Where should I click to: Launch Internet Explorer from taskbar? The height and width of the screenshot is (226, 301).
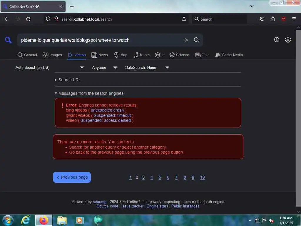tap(26, 220)
